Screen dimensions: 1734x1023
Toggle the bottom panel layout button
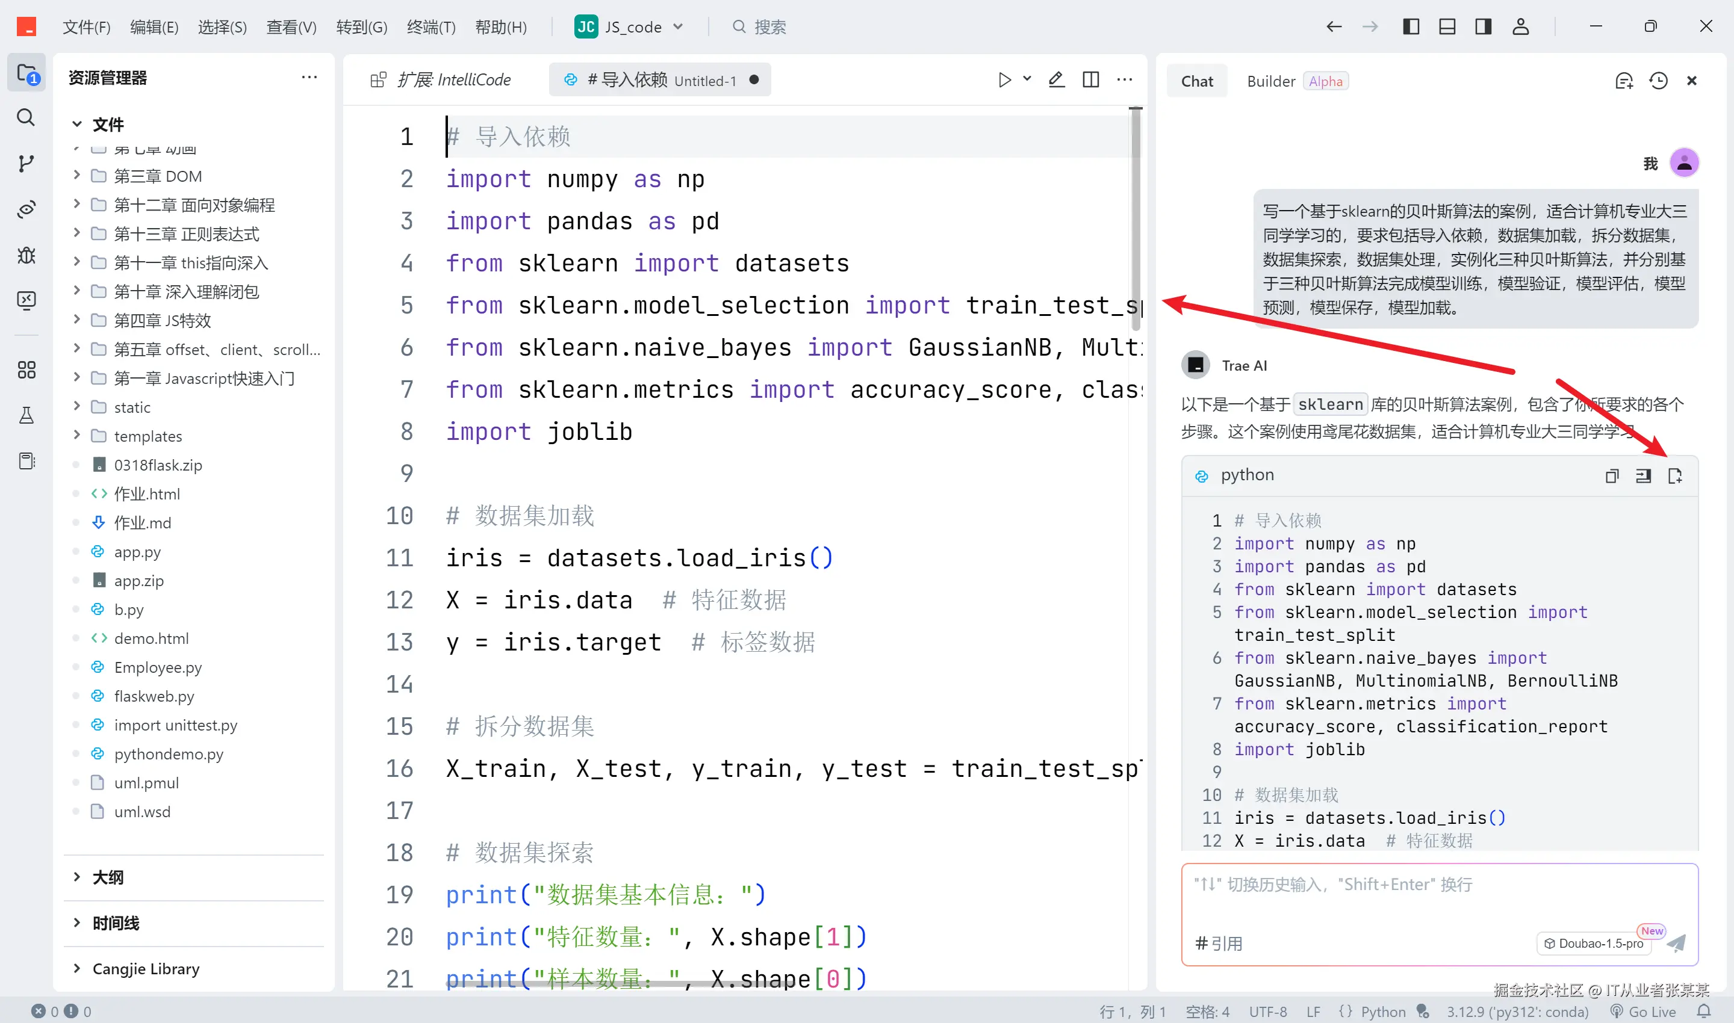tap(1447, 27)
